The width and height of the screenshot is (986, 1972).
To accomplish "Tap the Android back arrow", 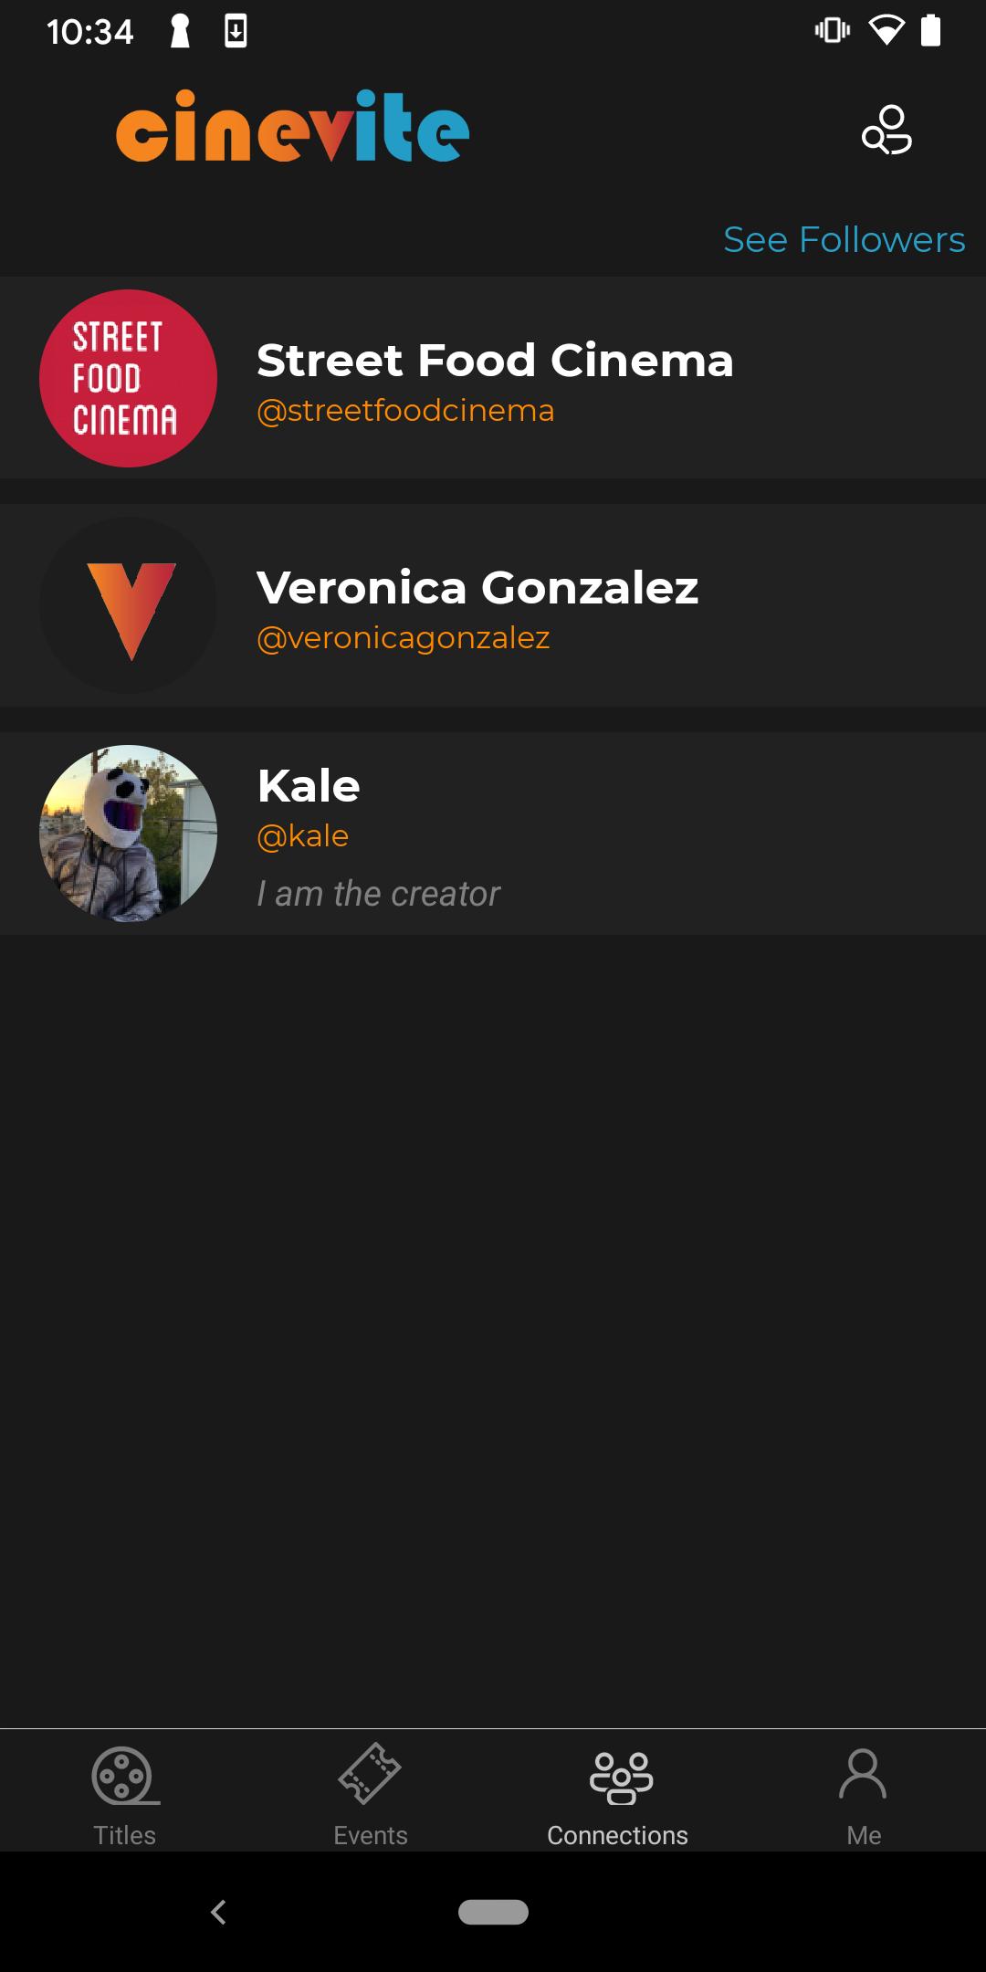I will [218, 1912].
